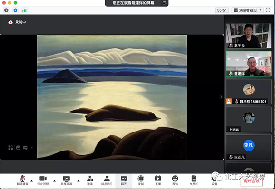Expand the share screen options arrow

79,181
